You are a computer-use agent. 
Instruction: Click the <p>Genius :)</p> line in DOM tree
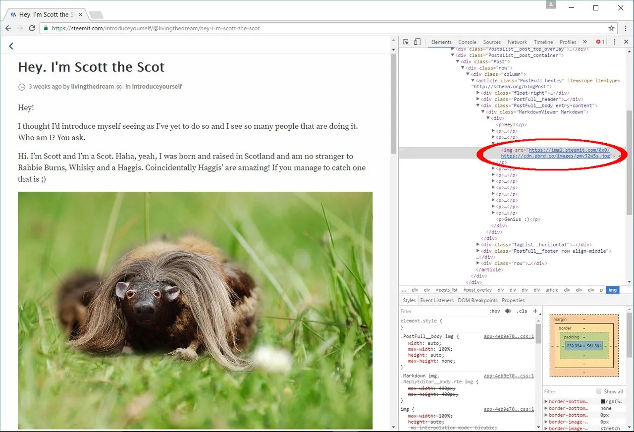coord(518,219)
